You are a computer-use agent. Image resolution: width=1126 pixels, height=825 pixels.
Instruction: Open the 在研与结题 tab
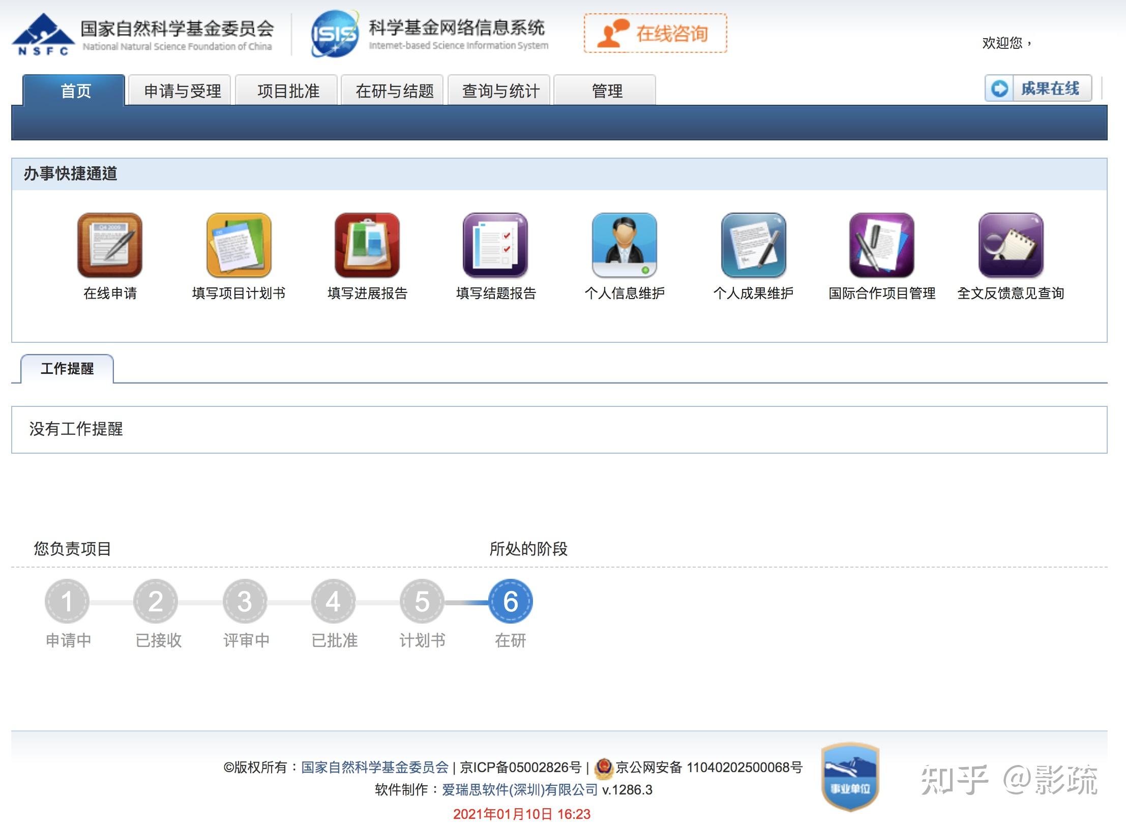(393, 91)
